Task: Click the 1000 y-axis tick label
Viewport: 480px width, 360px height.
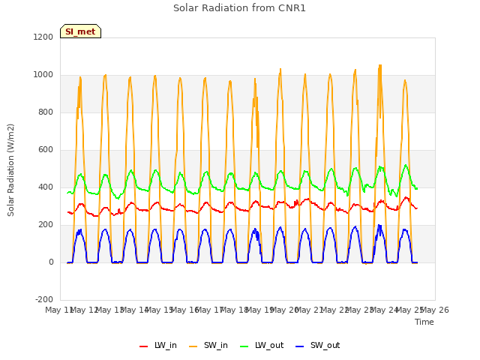Action: [x=43, y=75]
